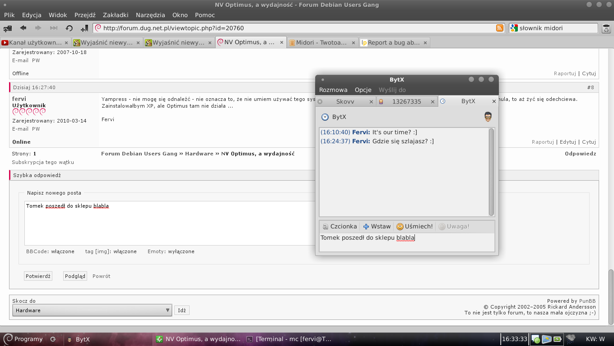Image resolution: width=614 pixels, height=346 pixels.
Task: Click the battery icon in system tray
Action: [x=558, y=339]
